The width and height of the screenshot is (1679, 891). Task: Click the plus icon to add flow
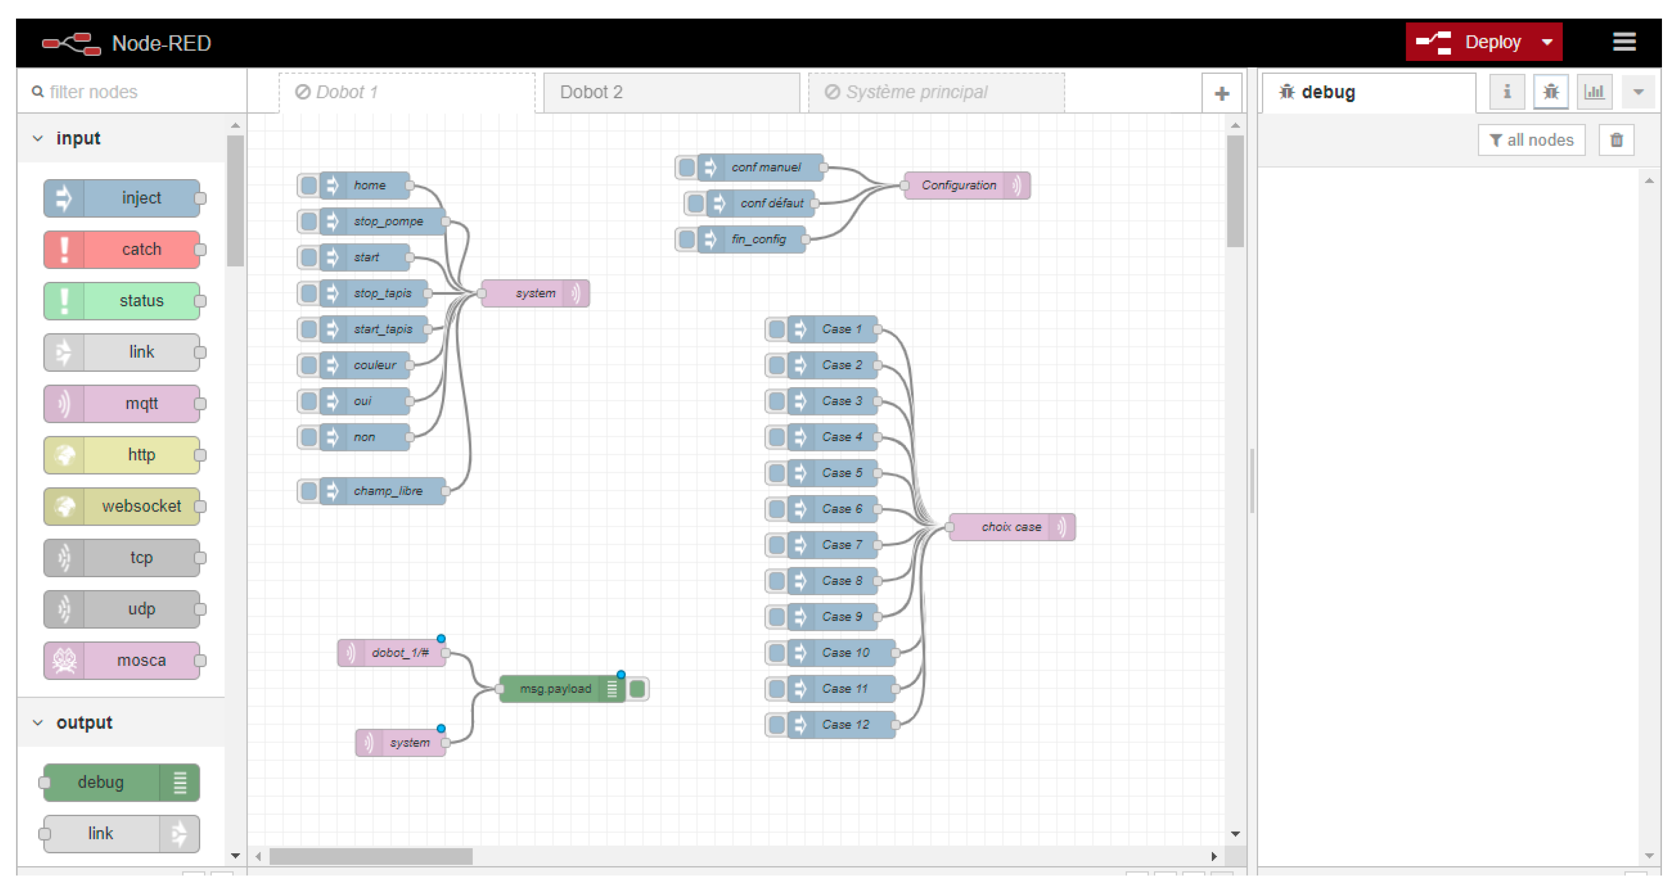click(x=1222, y=94)
